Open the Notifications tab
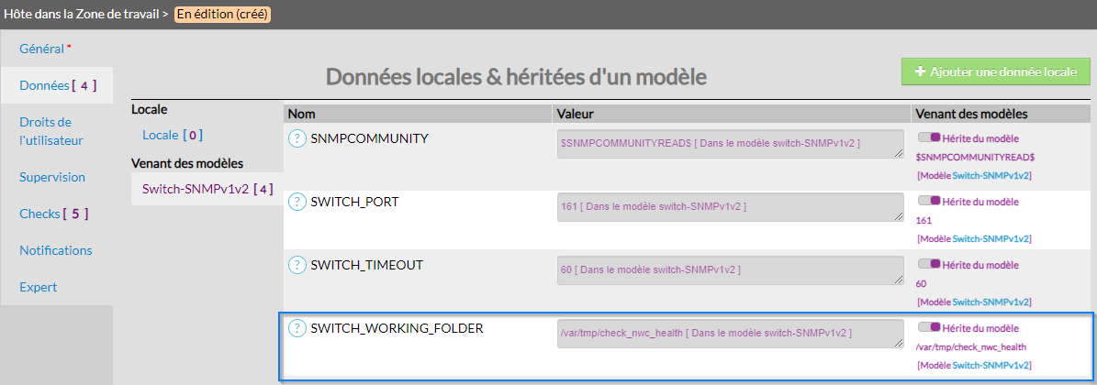Image resolution: width=1097 pixels, height=385 pixels. pyautogui.click(x=56, y=250)
